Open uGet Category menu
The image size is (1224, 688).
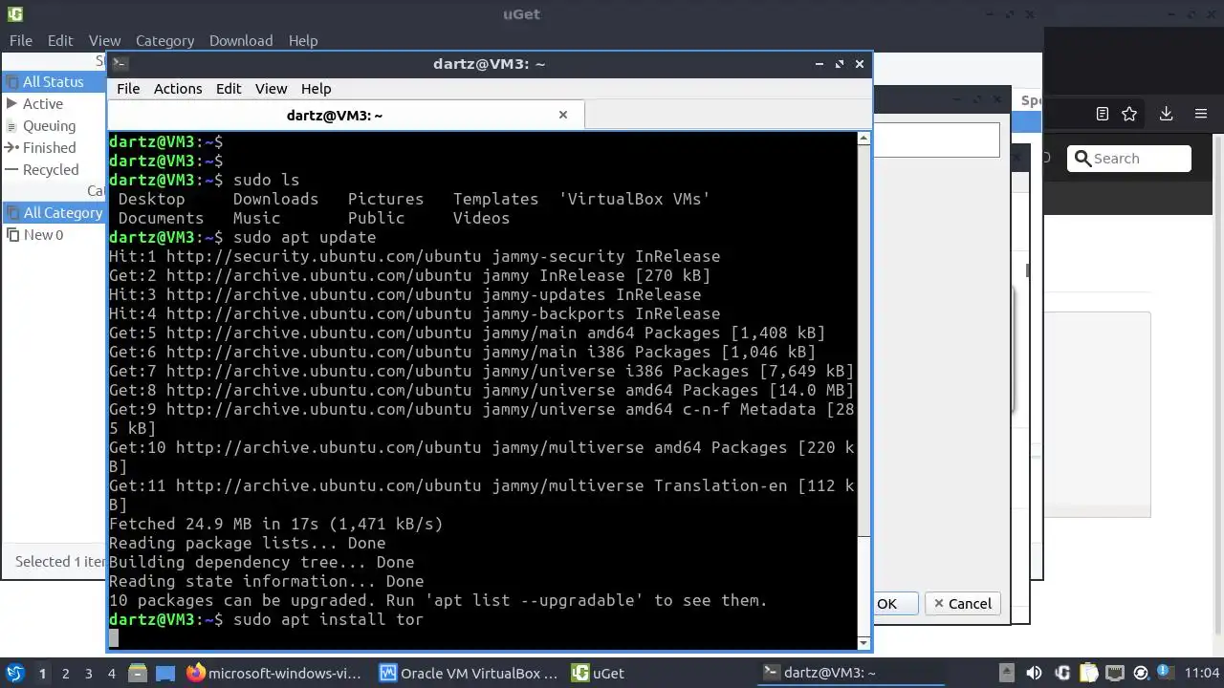point(164,40)
